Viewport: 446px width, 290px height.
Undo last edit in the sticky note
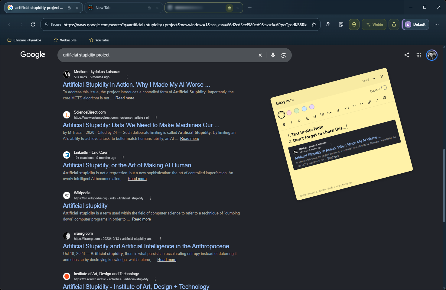tap(354, 106)
